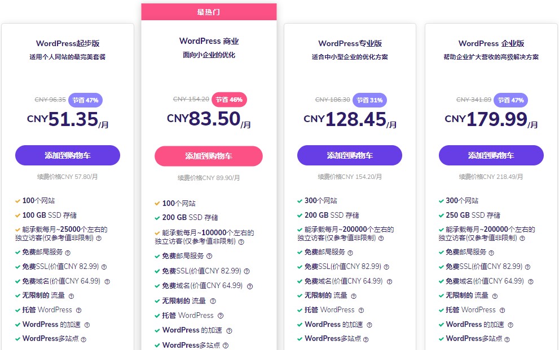
Task: Click the 最热门 banner on 商业 plan
Action: click(209, 11)
